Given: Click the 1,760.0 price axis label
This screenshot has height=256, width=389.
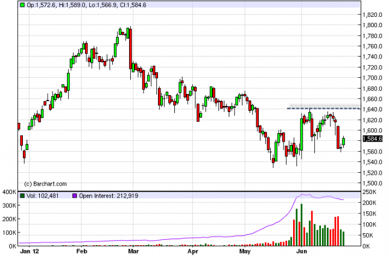Looking at the screenshot, I should (372, 46).
